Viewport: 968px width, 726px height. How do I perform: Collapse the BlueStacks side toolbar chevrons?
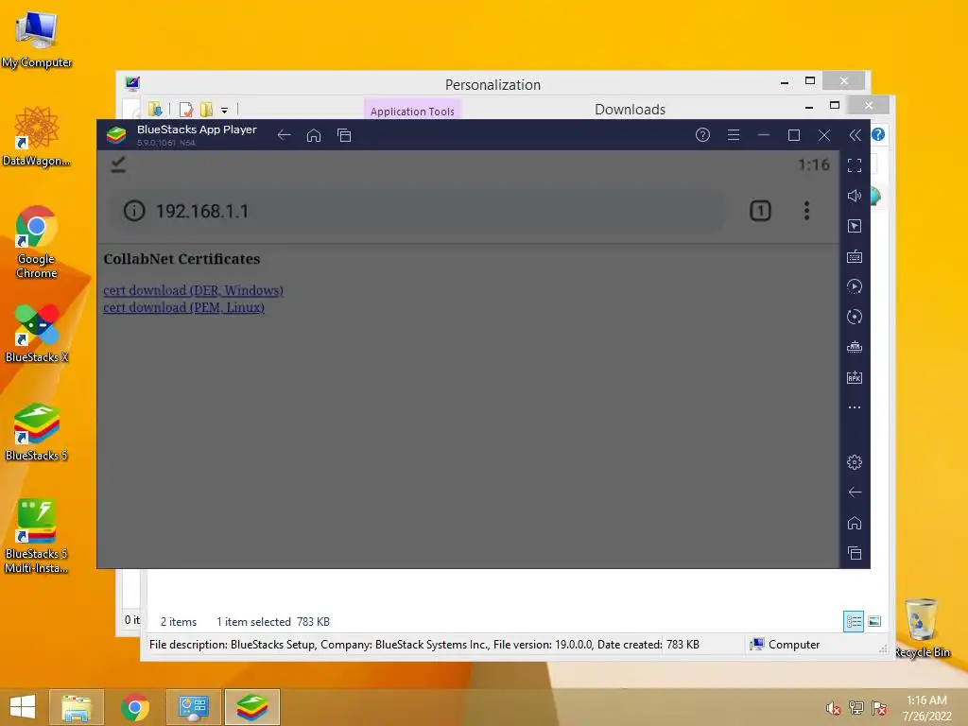pos(855,135)
